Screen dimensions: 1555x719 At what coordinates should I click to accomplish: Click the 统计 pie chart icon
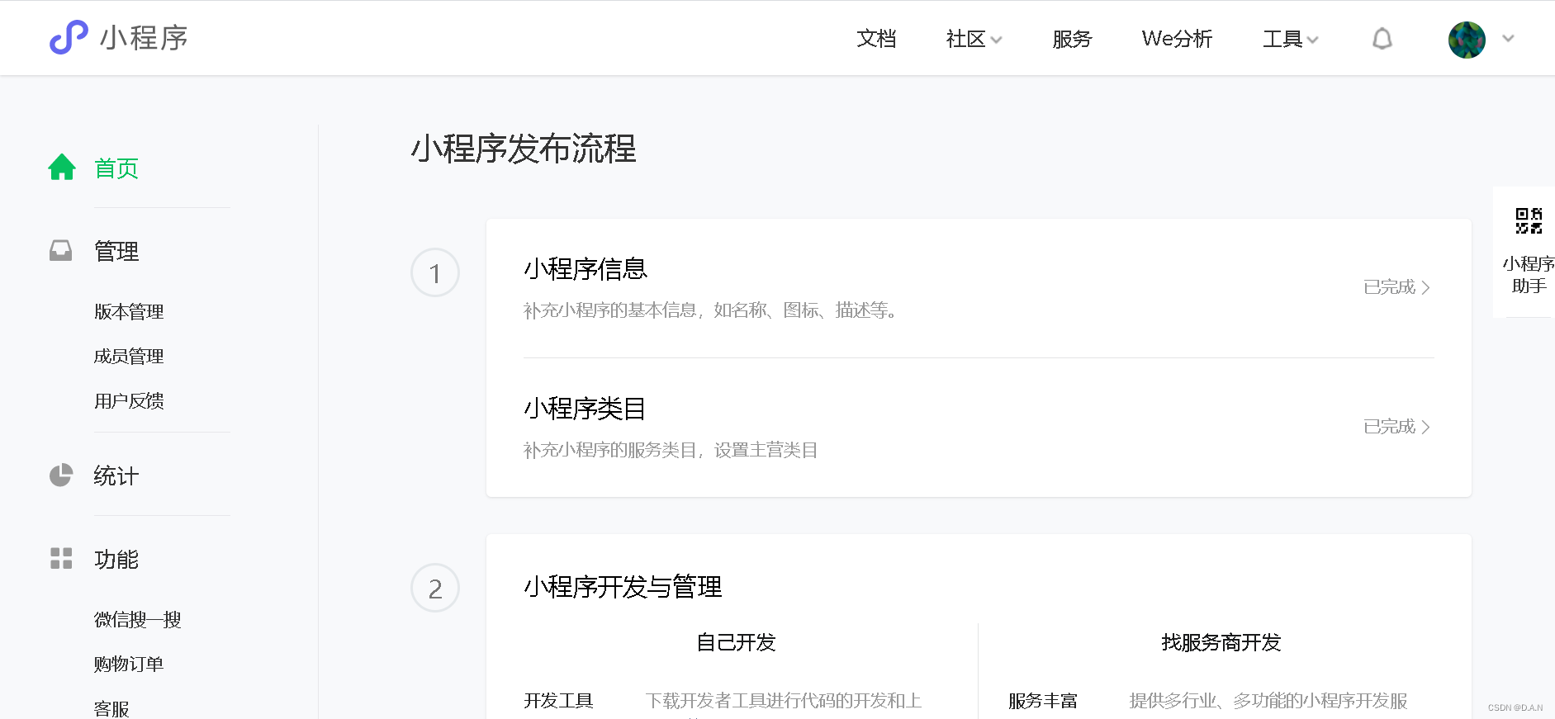61,475
